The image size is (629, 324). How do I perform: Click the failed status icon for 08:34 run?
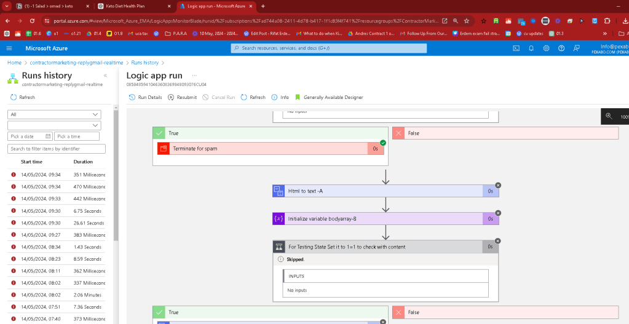[14, 247]
